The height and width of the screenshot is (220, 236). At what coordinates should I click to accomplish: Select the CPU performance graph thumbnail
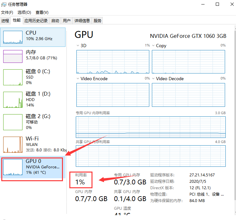tap(13, 37)
